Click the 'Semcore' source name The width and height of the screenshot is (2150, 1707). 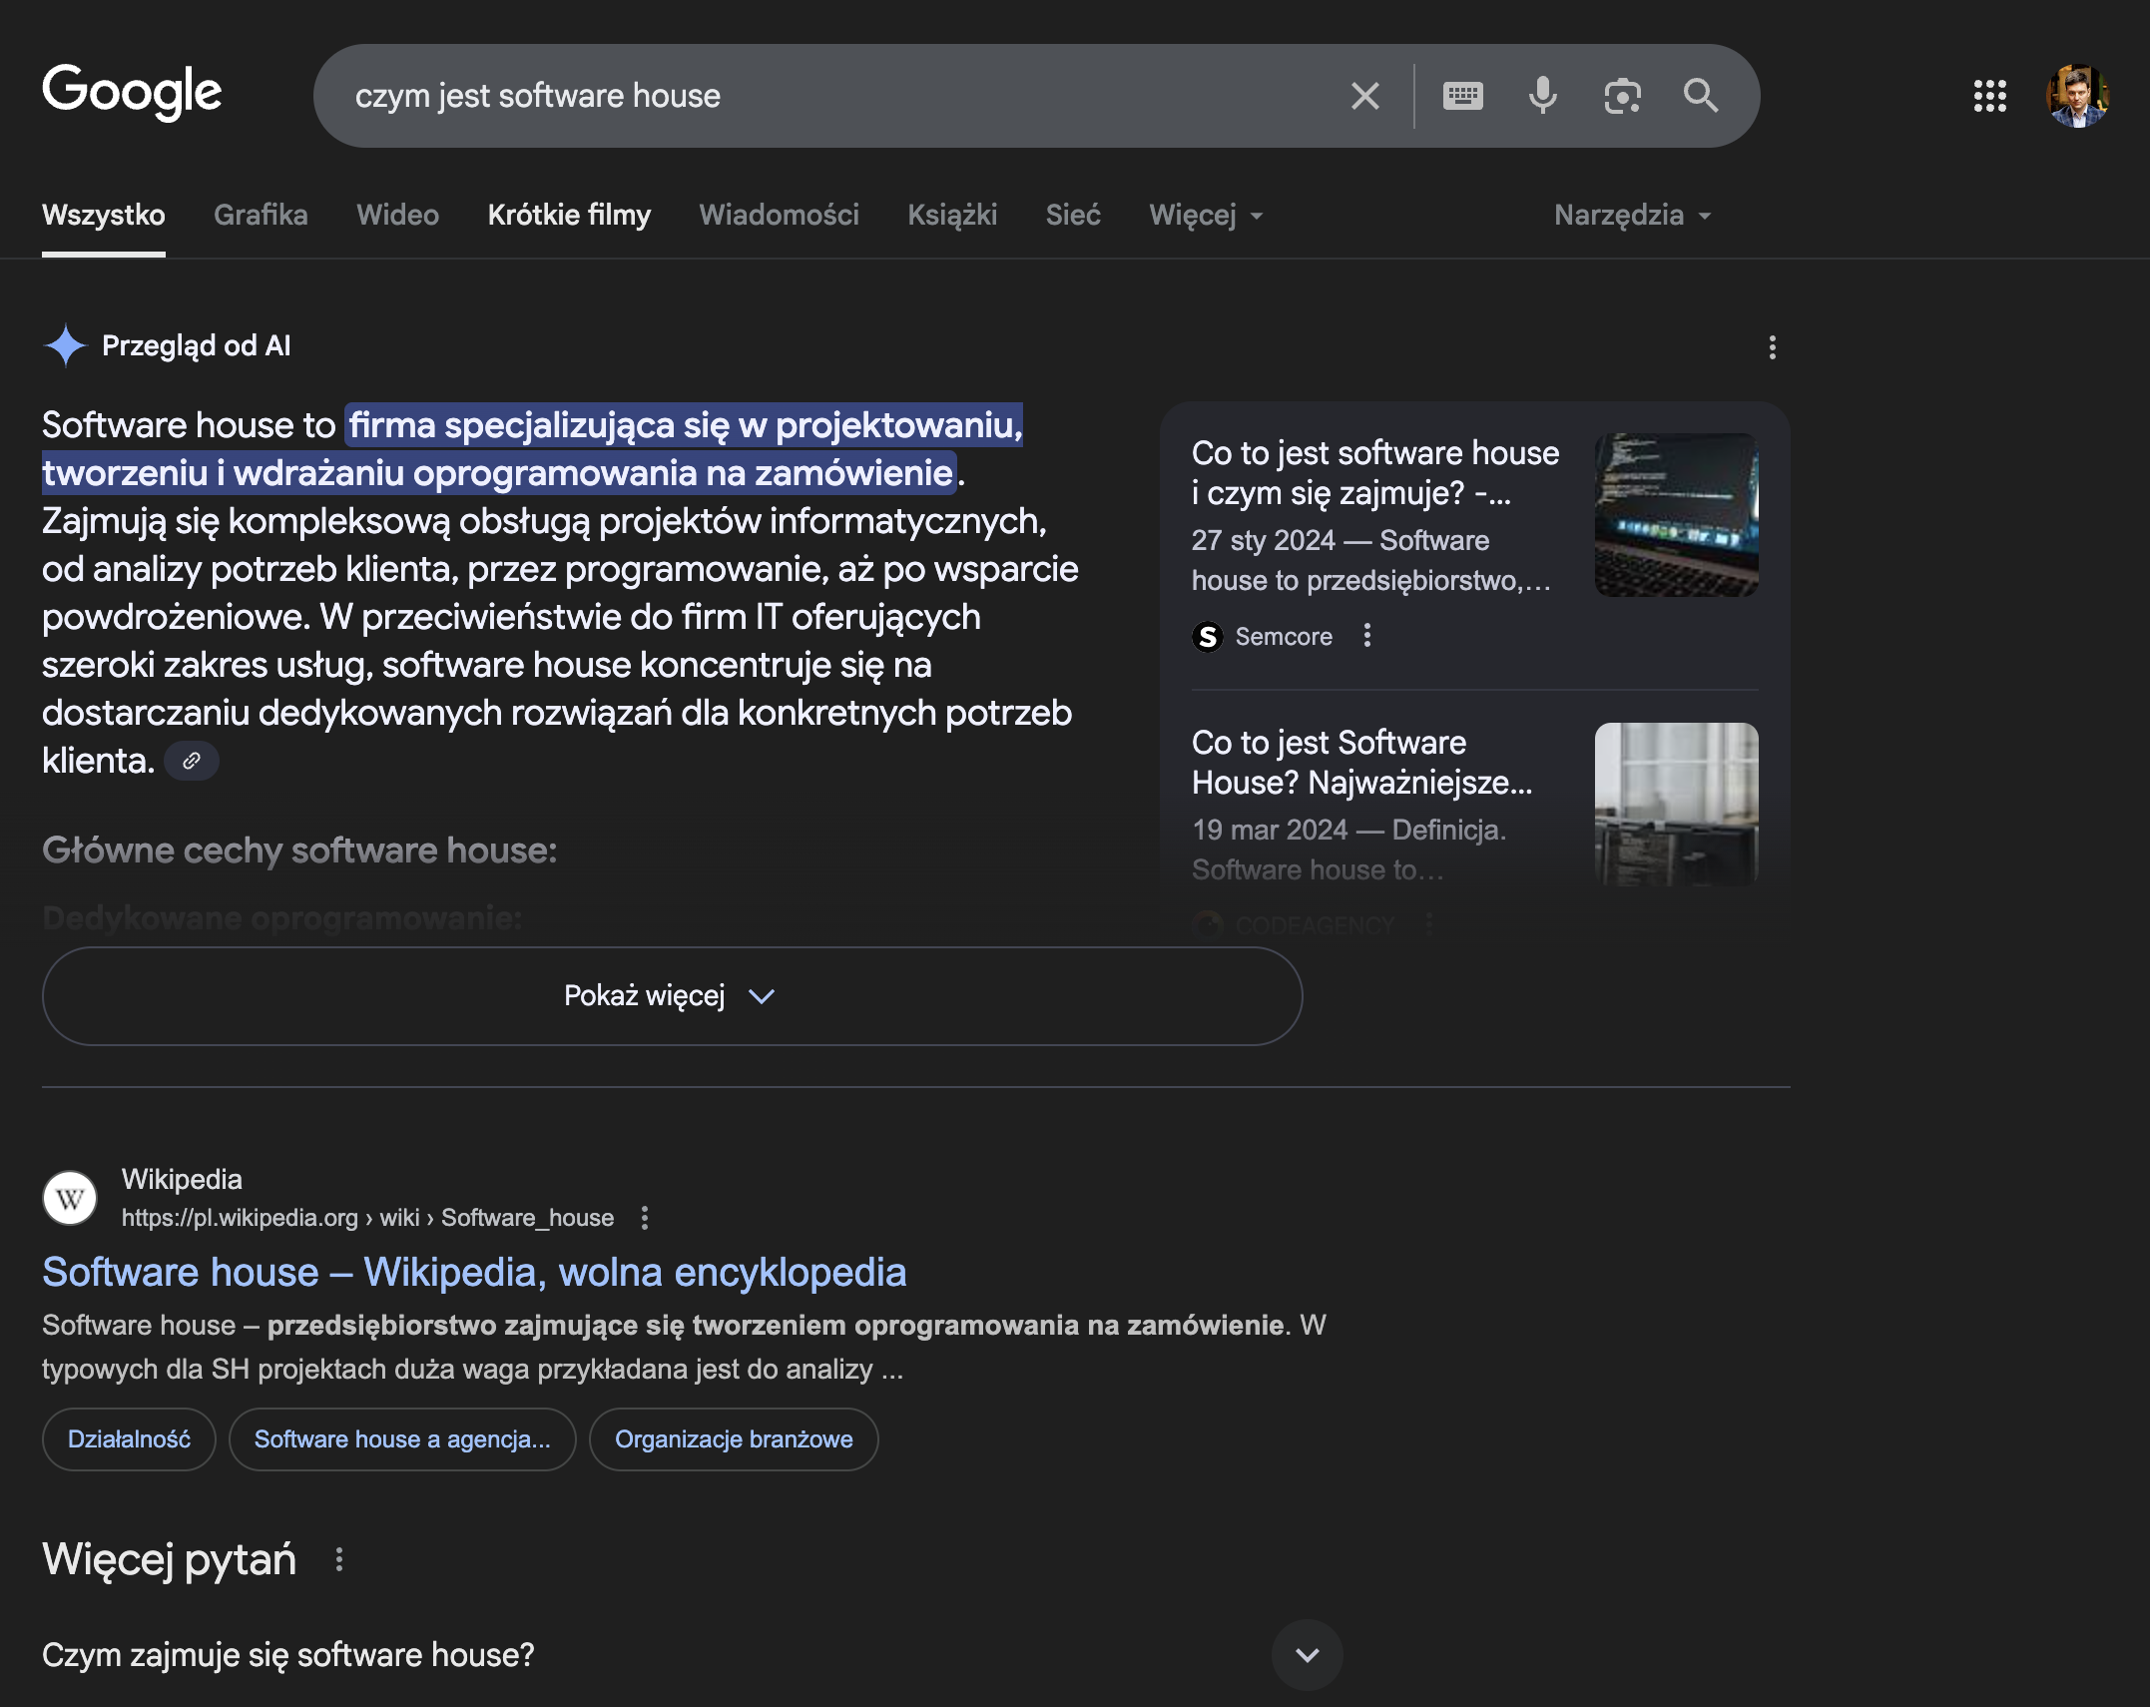[x=1284, y=636]
